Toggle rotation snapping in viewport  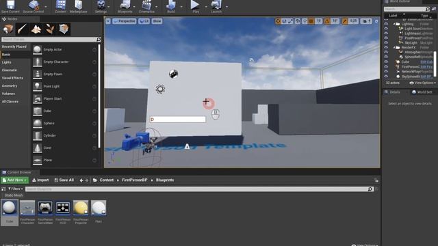click(327, 21)
